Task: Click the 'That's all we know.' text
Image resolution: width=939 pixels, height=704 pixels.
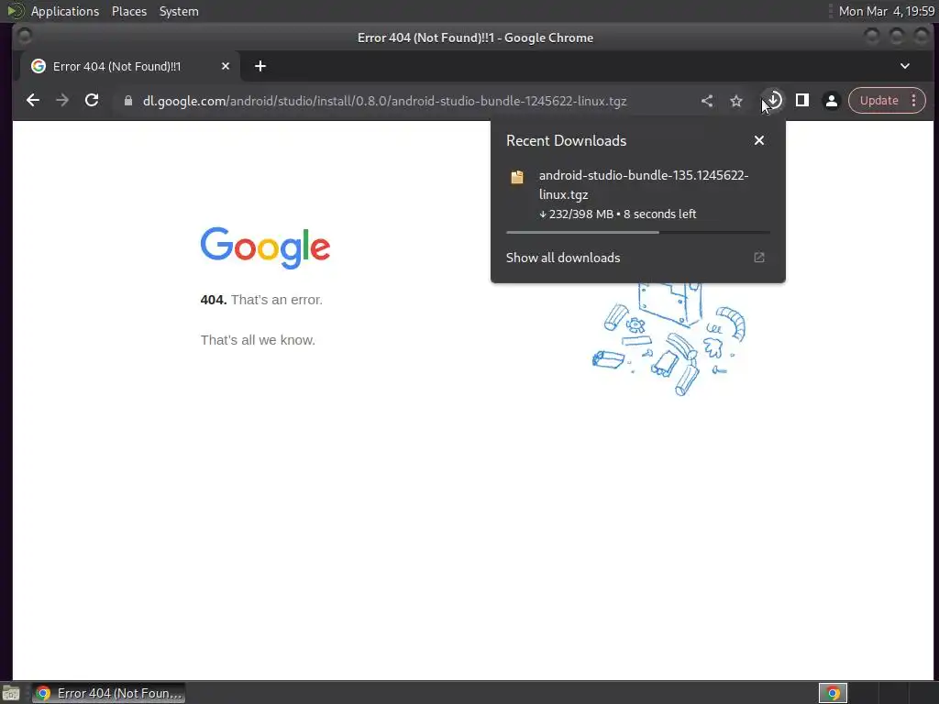Action: (258, 340)
